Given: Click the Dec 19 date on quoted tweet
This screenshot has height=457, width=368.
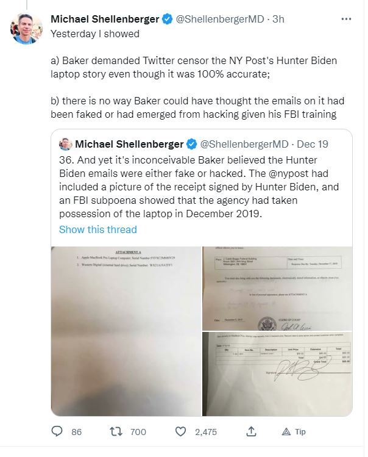Looking at the screenshot, I should (x=314, y=145).
